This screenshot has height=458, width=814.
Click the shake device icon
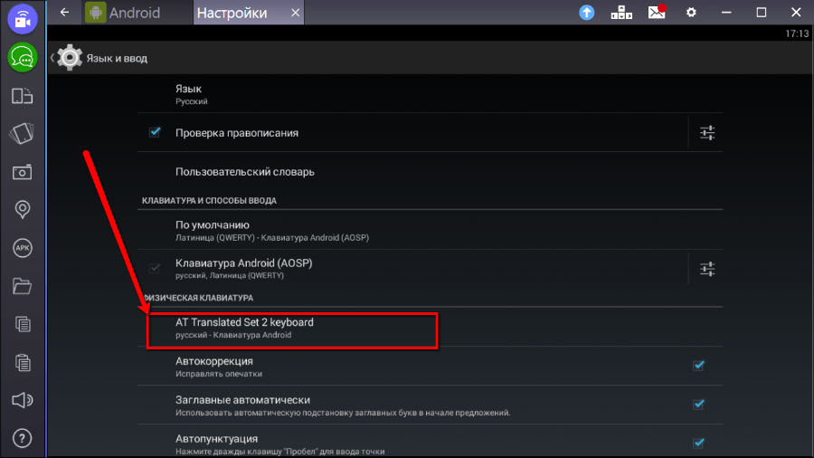point(23,133)
